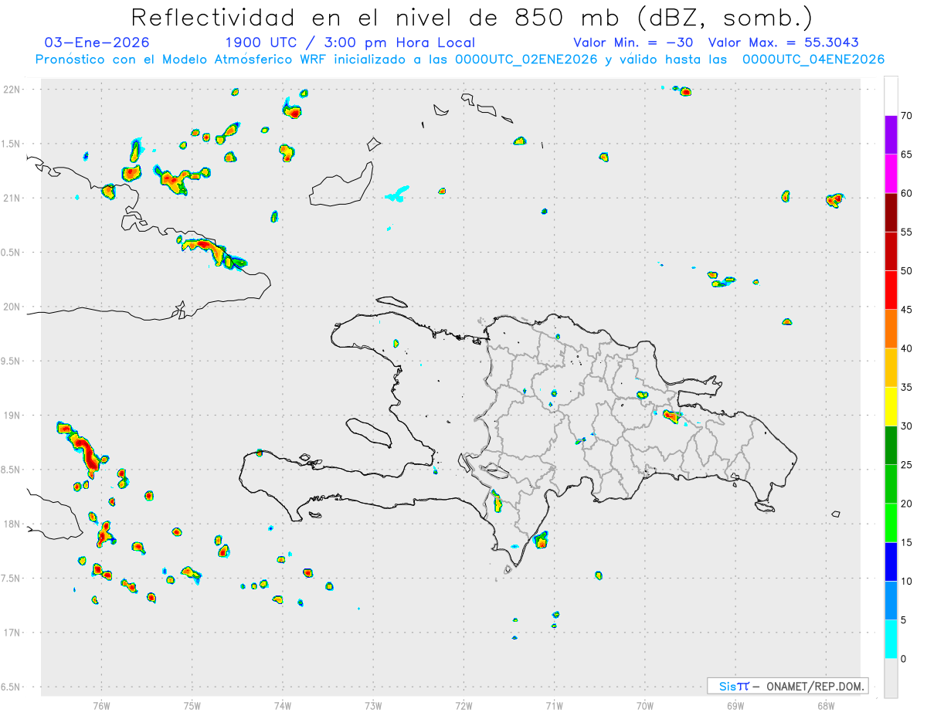Click the clipped latitude label '0.5N'
This screenshot has height=716, width=927.
pos(11,253)
